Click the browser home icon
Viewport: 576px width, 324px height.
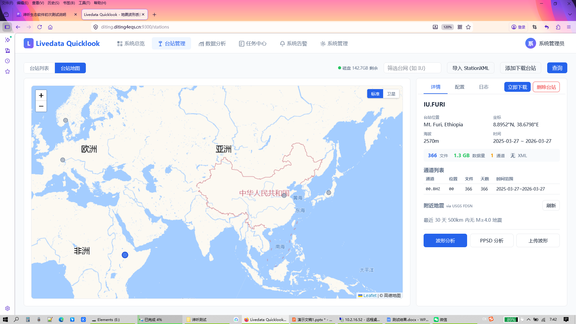50,27
